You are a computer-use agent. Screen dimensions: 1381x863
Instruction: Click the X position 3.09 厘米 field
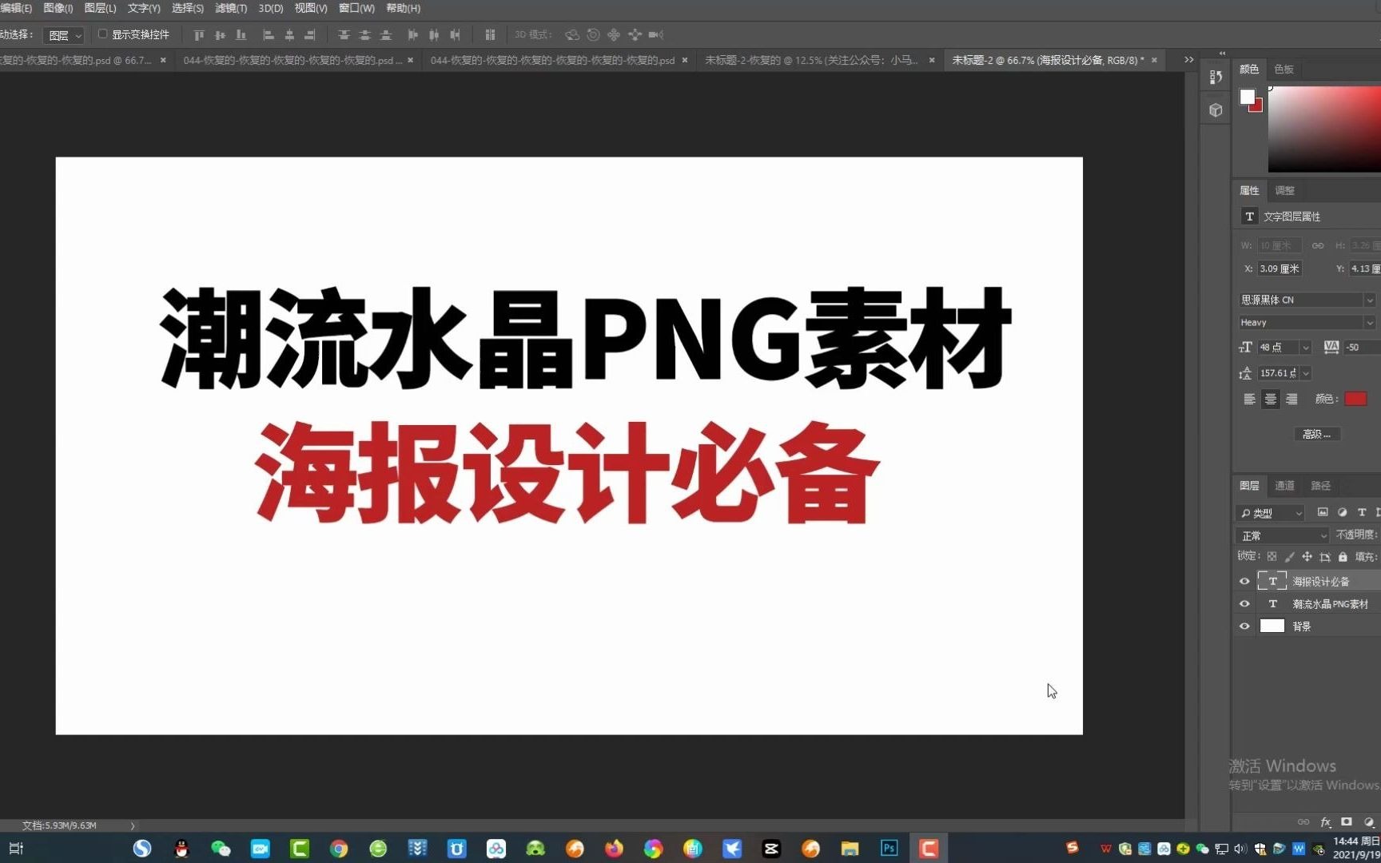[1280, 269]
